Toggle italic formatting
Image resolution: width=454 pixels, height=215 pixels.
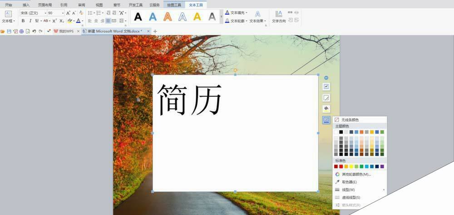30,21
